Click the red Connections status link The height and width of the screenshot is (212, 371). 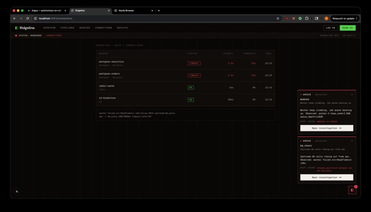[x=54, y=35]
